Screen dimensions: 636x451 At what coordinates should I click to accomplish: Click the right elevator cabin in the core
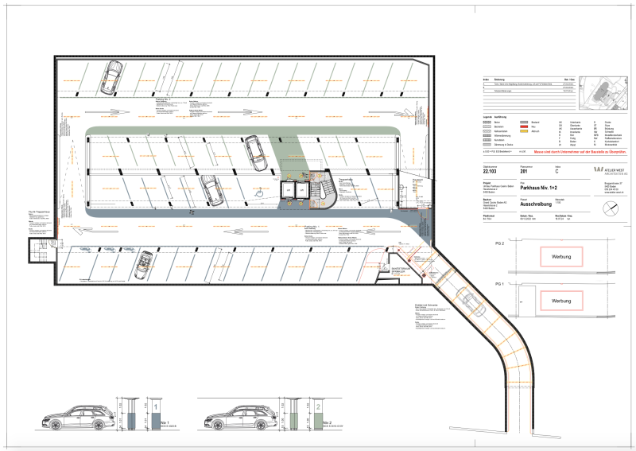302,191
